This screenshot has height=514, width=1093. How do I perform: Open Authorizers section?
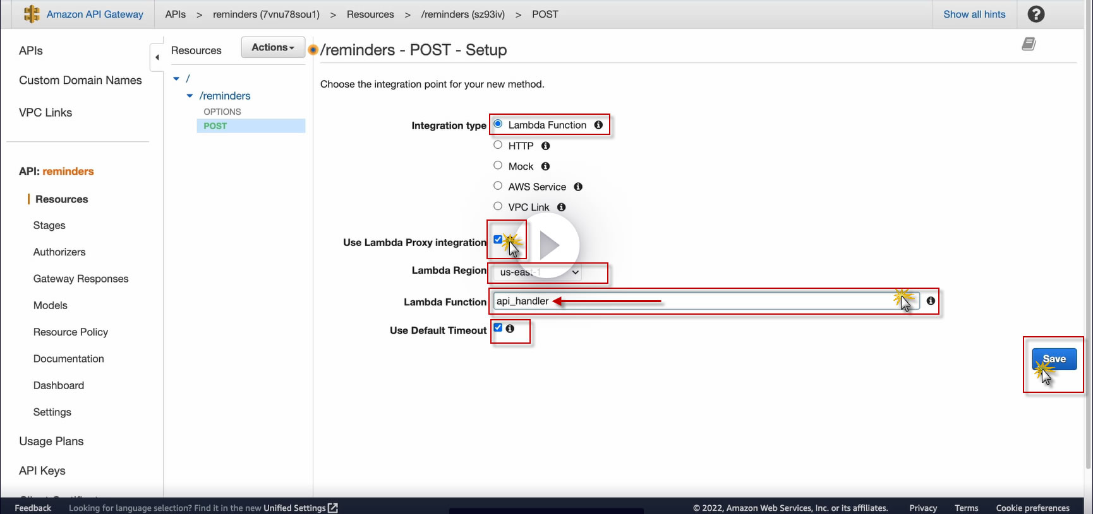[x=59, y=252]
